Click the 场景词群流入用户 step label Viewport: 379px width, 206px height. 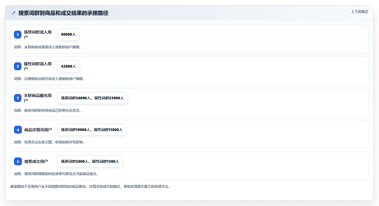38,35
